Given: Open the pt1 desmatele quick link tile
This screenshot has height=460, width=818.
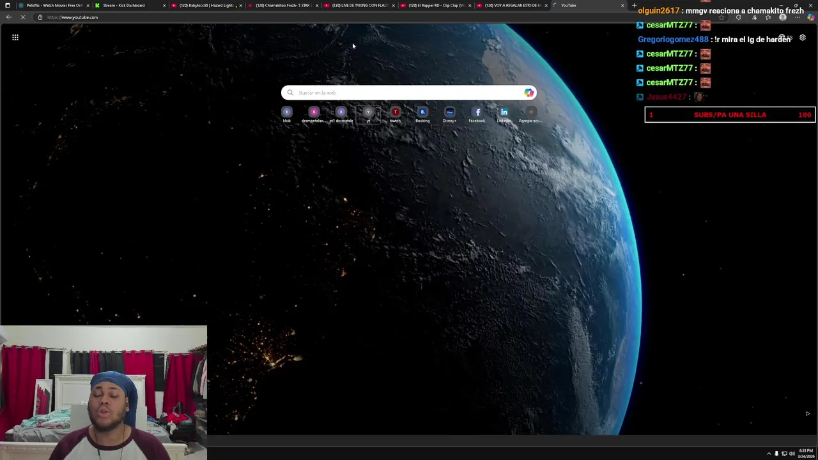Looking at the screenshot, I should [341, 114].
